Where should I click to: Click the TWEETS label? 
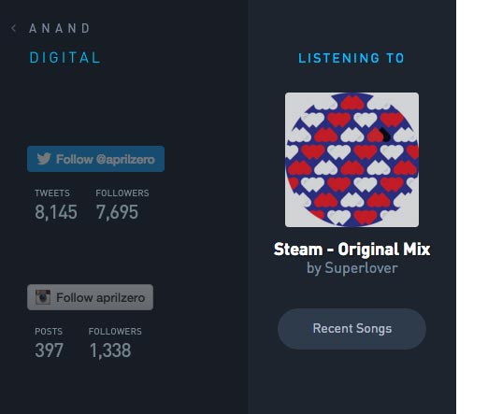(x=52, y=193)
